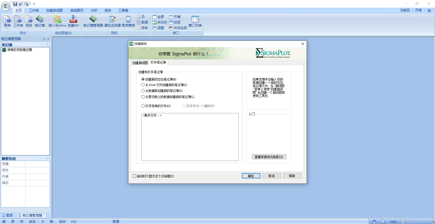Select '<More files...>' in the file list
This screenshot has height=224, width=435.
(x=152, y=116)
